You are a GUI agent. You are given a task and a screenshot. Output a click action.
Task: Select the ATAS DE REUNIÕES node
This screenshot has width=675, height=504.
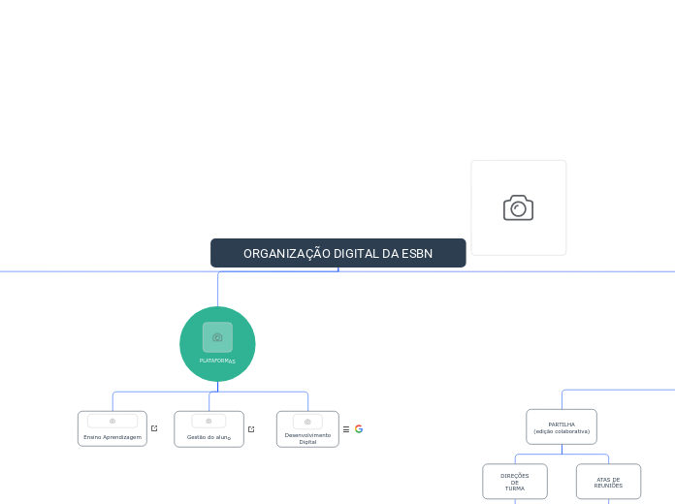[x=608, y=482]
